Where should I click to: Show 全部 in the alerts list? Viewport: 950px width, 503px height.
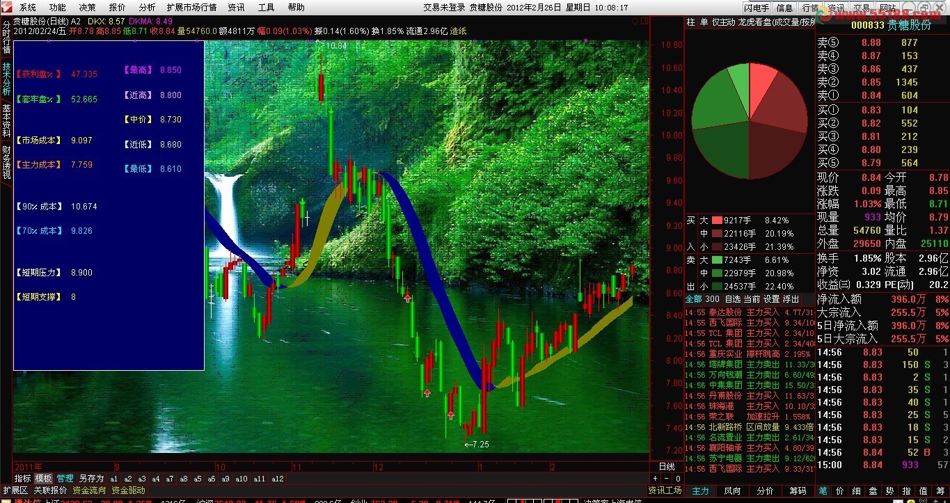pos(694,298)
